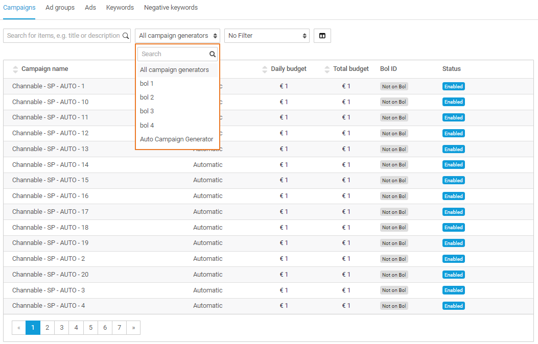Sort by Daily budget column arrows

click(265, 69)
